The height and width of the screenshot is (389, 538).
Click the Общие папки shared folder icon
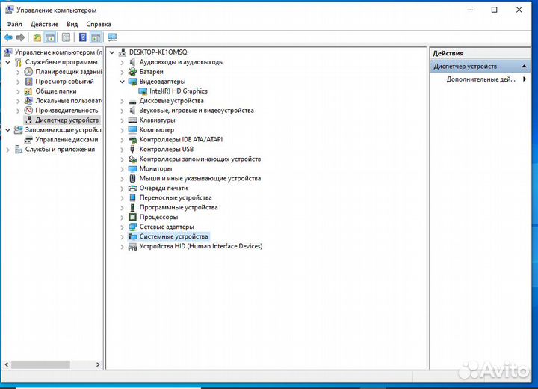pyautogui.click(x=28, y=91)
